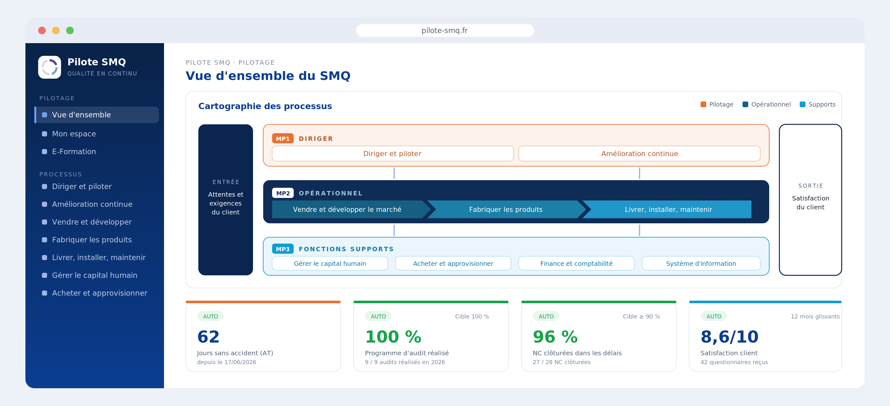Open the Programme d'audit réalisé card

(431, 337)
